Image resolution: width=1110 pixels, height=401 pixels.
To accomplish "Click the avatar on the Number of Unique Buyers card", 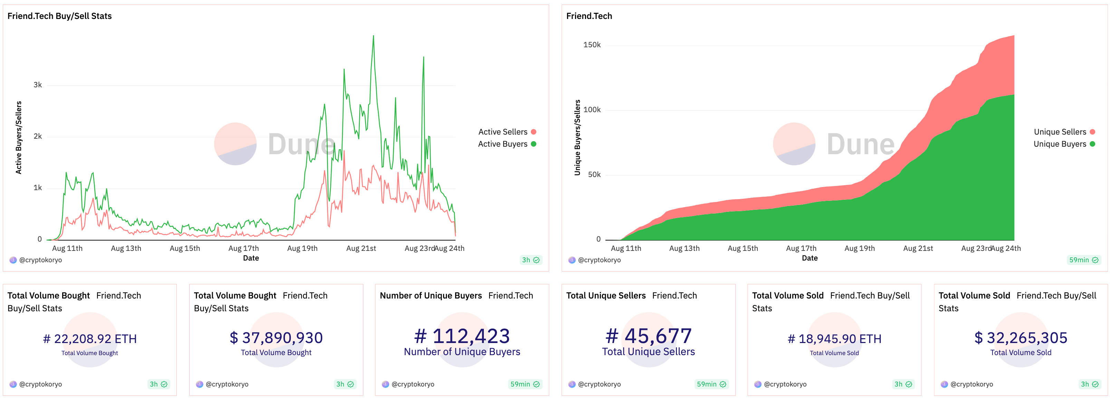I will point(386,384).
